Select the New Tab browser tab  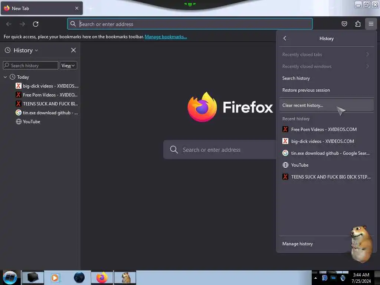click(42, 8)
